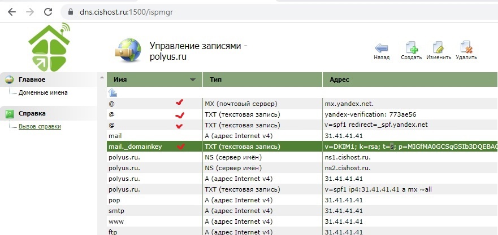Open the Вызов справки link
This screenshot has width=498, height=235.
pos(40,126)
